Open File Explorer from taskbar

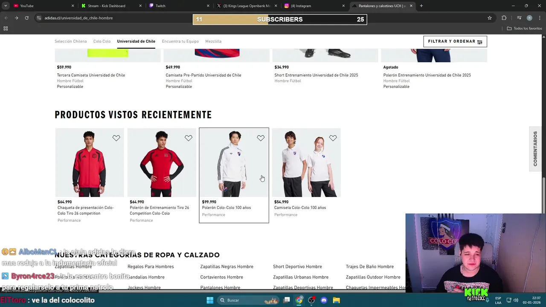coord(336,300)
